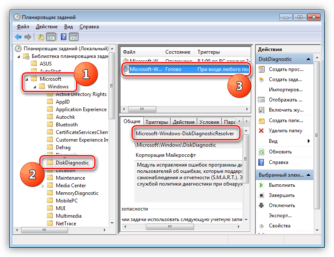The image size is (334, 257).
Task: Click Импортиров... action link
Action: (x=286, y=90)
